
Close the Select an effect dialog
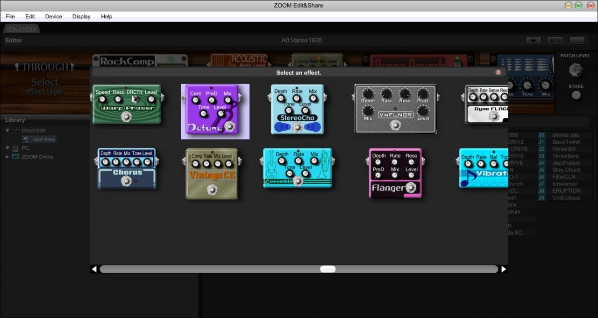point(498,72)
